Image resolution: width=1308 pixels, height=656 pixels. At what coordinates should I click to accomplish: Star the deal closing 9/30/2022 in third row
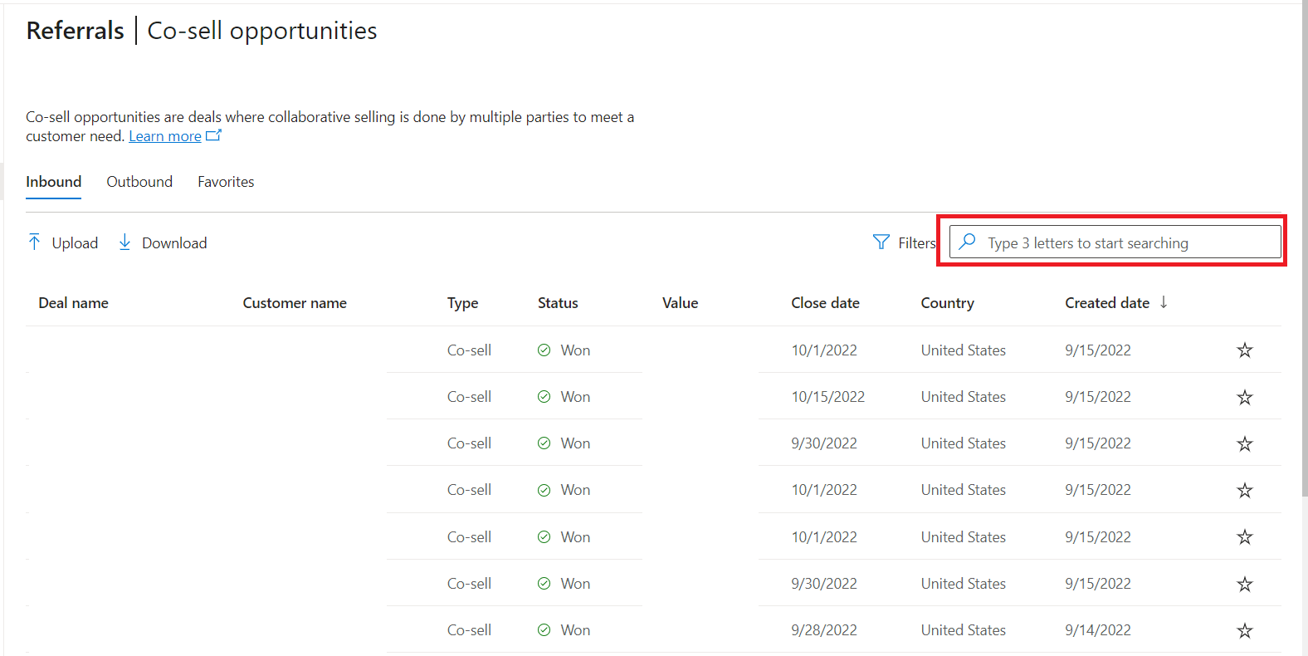[1244, 443]
